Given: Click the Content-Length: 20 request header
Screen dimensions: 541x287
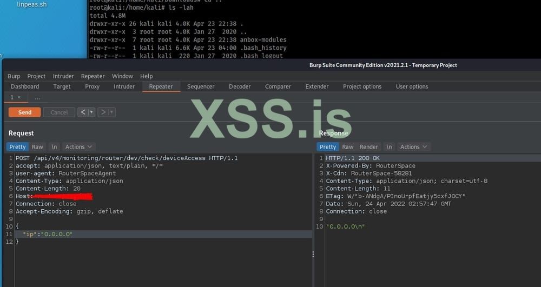Looking at the screenshot, I should (x=48, y=189).
